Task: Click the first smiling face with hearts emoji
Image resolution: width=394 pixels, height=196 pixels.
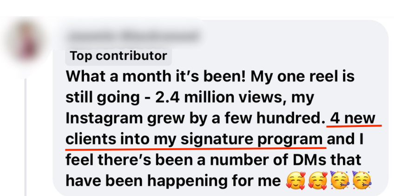Action: tap(296, 181)
